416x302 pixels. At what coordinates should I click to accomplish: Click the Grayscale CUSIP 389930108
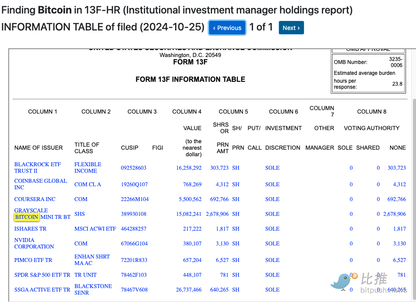133,214
